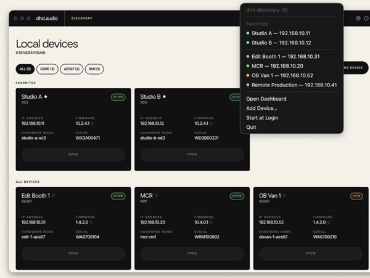Filter devices by AES67 (2)

click(x=72, y=69)
